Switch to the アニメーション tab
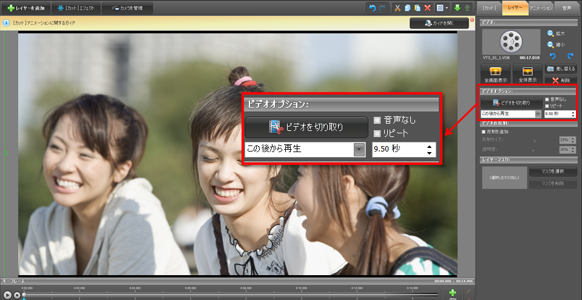The image size is (582, 300). [x=541, y=8]
